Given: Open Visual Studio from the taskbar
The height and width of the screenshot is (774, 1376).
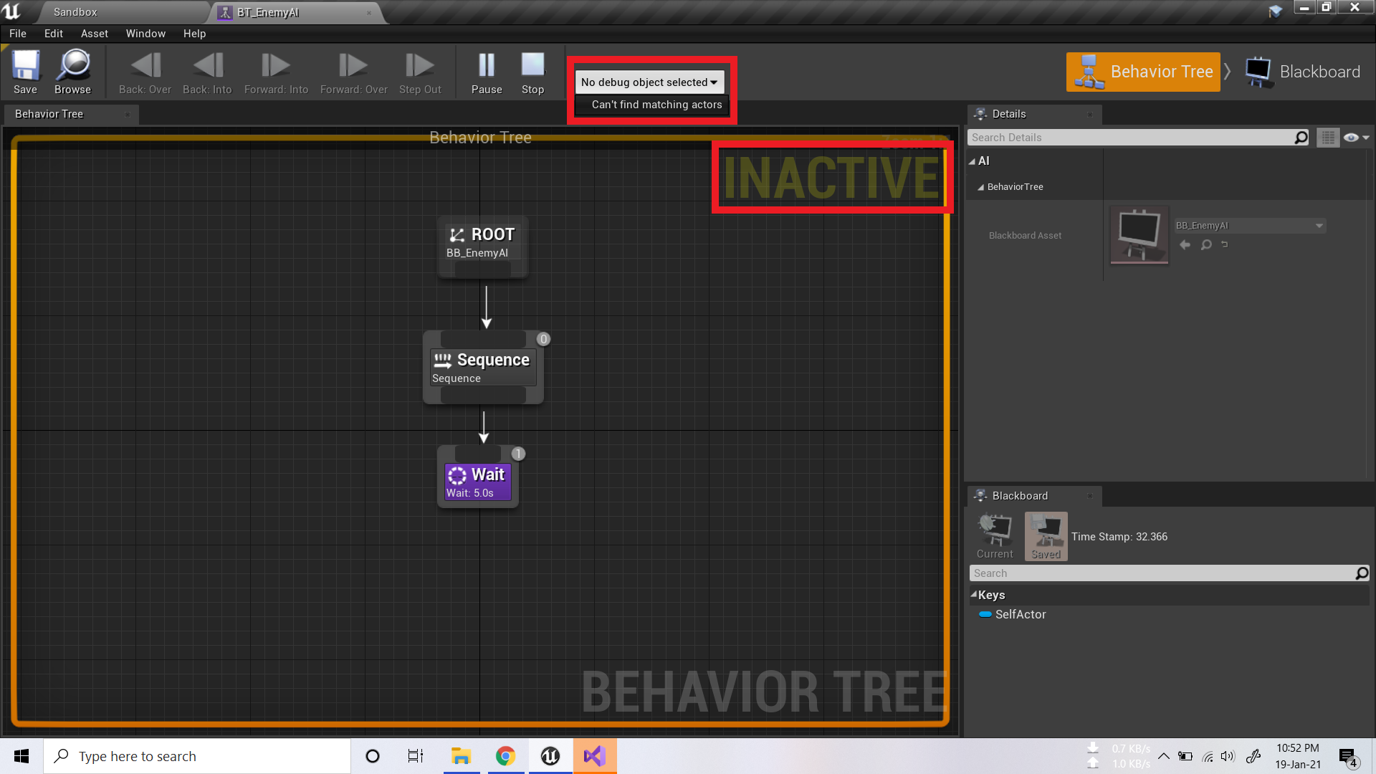Looking at the screenshot, I should click(x=594, y=756).
